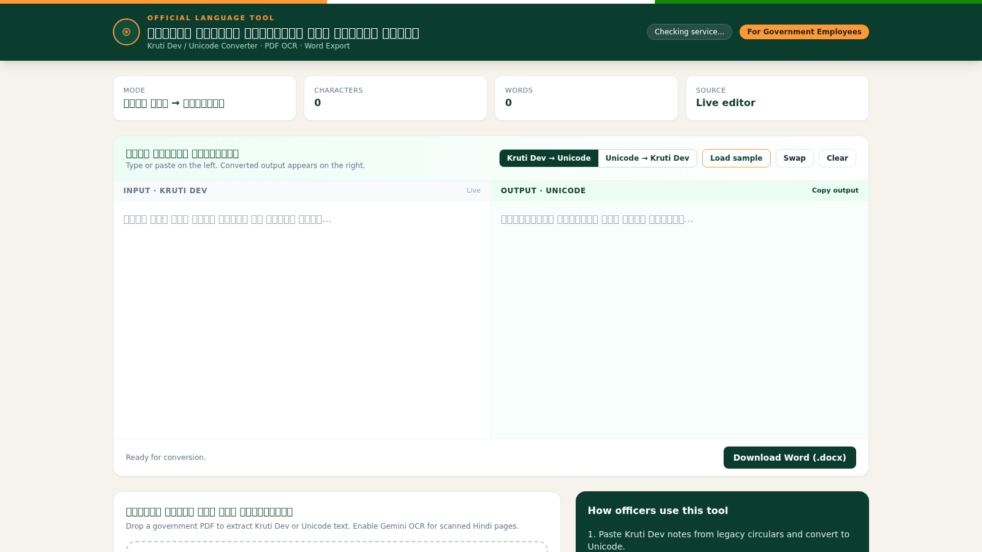Image resolution: width=982 pixels, height=552 pixels.
Task: Switch to Unicode → Kruti Dev mode
Action: tap(648, 158)
